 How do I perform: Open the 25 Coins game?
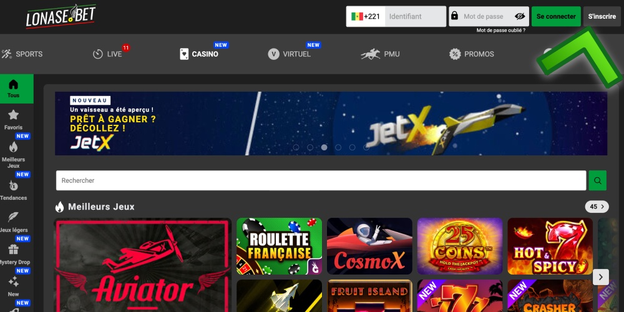point(460,246)
